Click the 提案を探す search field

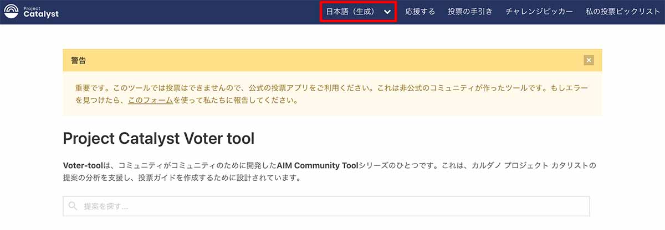(326, 206)
